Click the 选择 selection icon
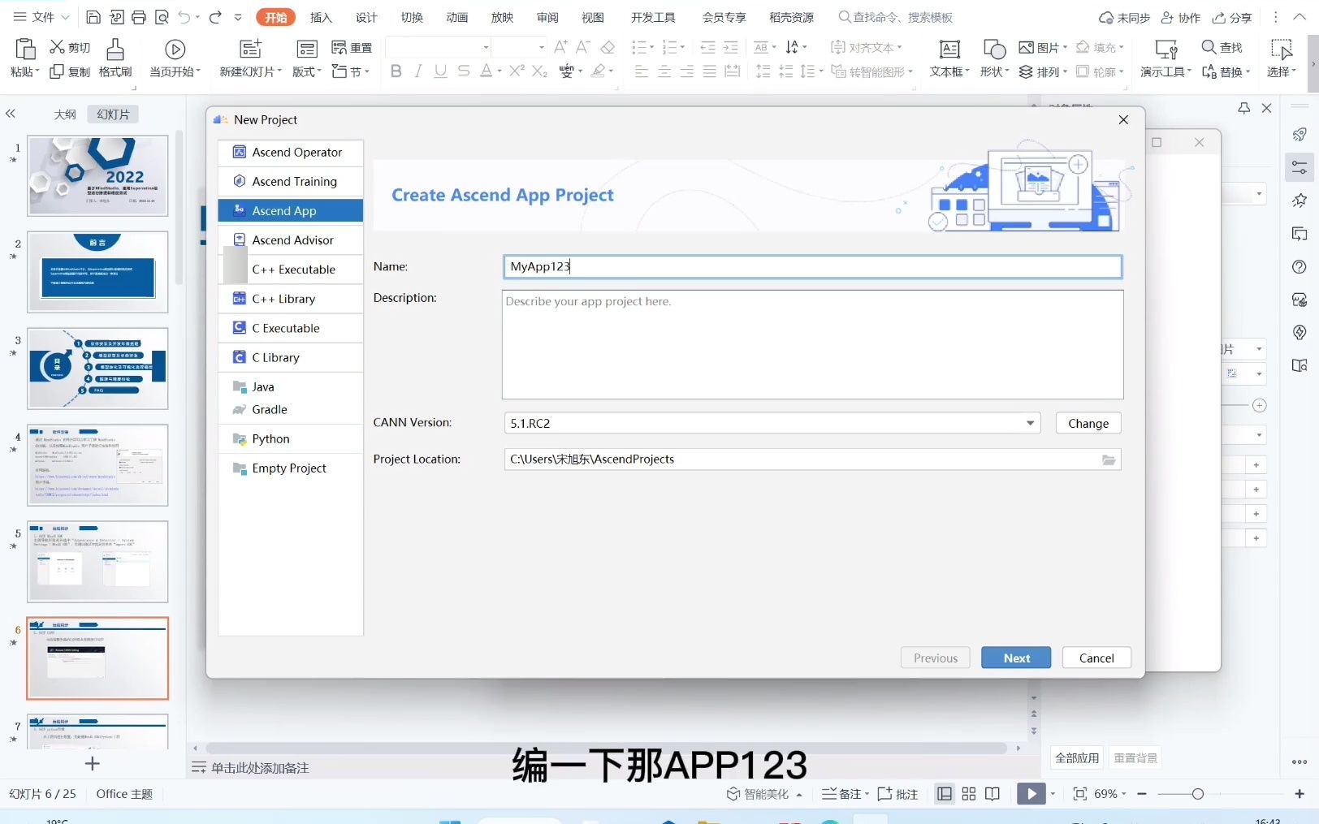The image size is (1319, 824). click(x=1282, y=50)
